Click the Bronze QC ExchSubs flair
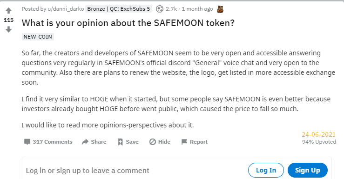The image size is (344, 179). [119, 9]
